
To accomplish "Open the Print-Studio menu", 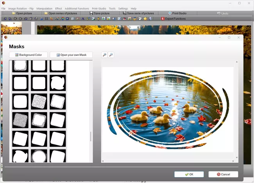I will 99,9.
